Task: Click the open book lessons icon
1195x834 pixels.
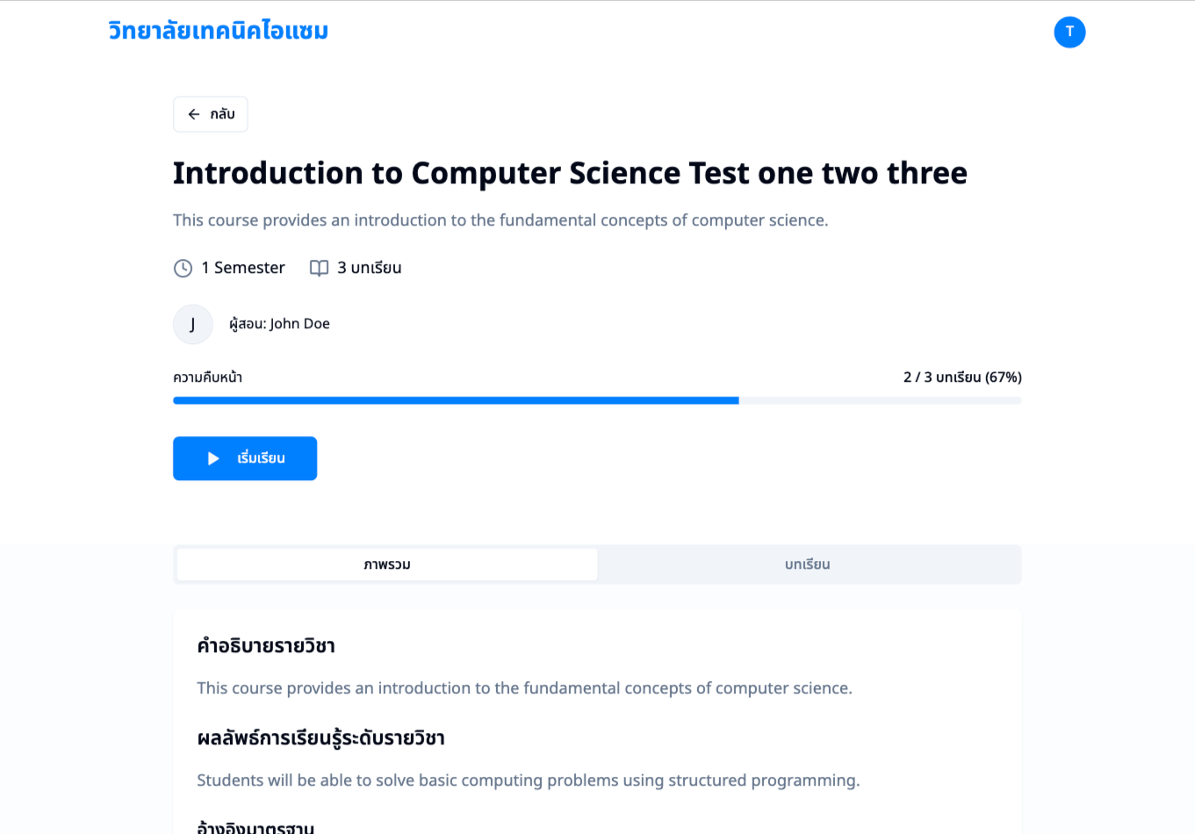Action: (319, 268)
